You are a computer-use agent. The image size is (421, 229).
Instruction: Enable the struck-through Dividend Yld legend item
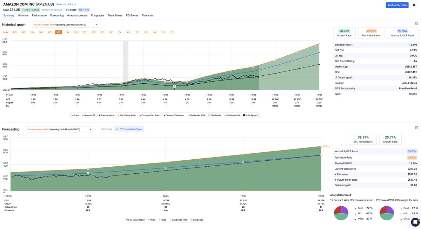232,115
